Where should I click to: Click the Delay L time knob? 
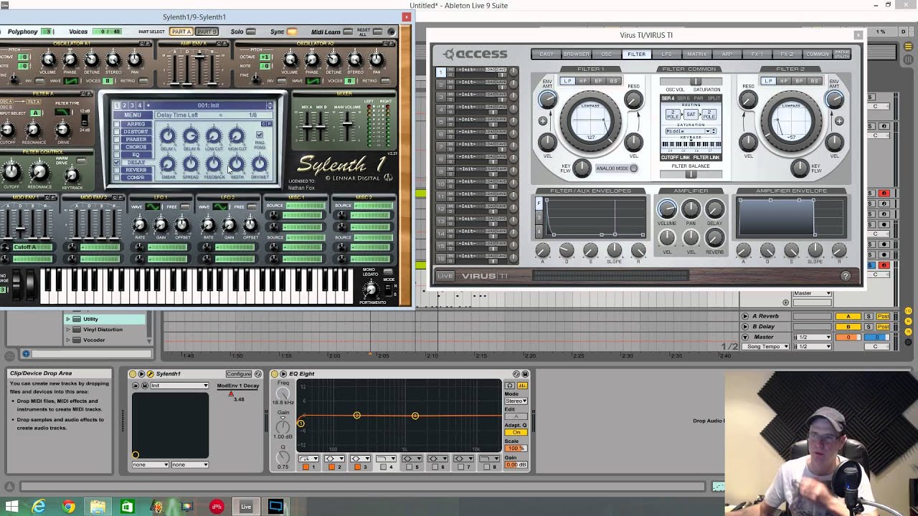click(168, 135)
